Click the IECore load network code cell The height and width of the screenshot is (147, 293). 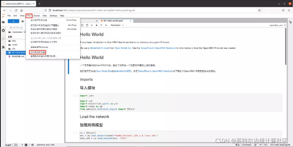[x=180, y=136]
